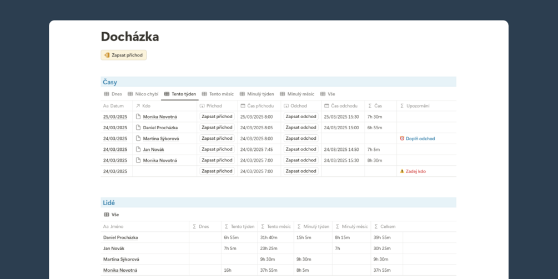The image size is (558, 279).
Task: Click the warning triangle icon beside Zadej kdo
Action: (x=402, y=171)
